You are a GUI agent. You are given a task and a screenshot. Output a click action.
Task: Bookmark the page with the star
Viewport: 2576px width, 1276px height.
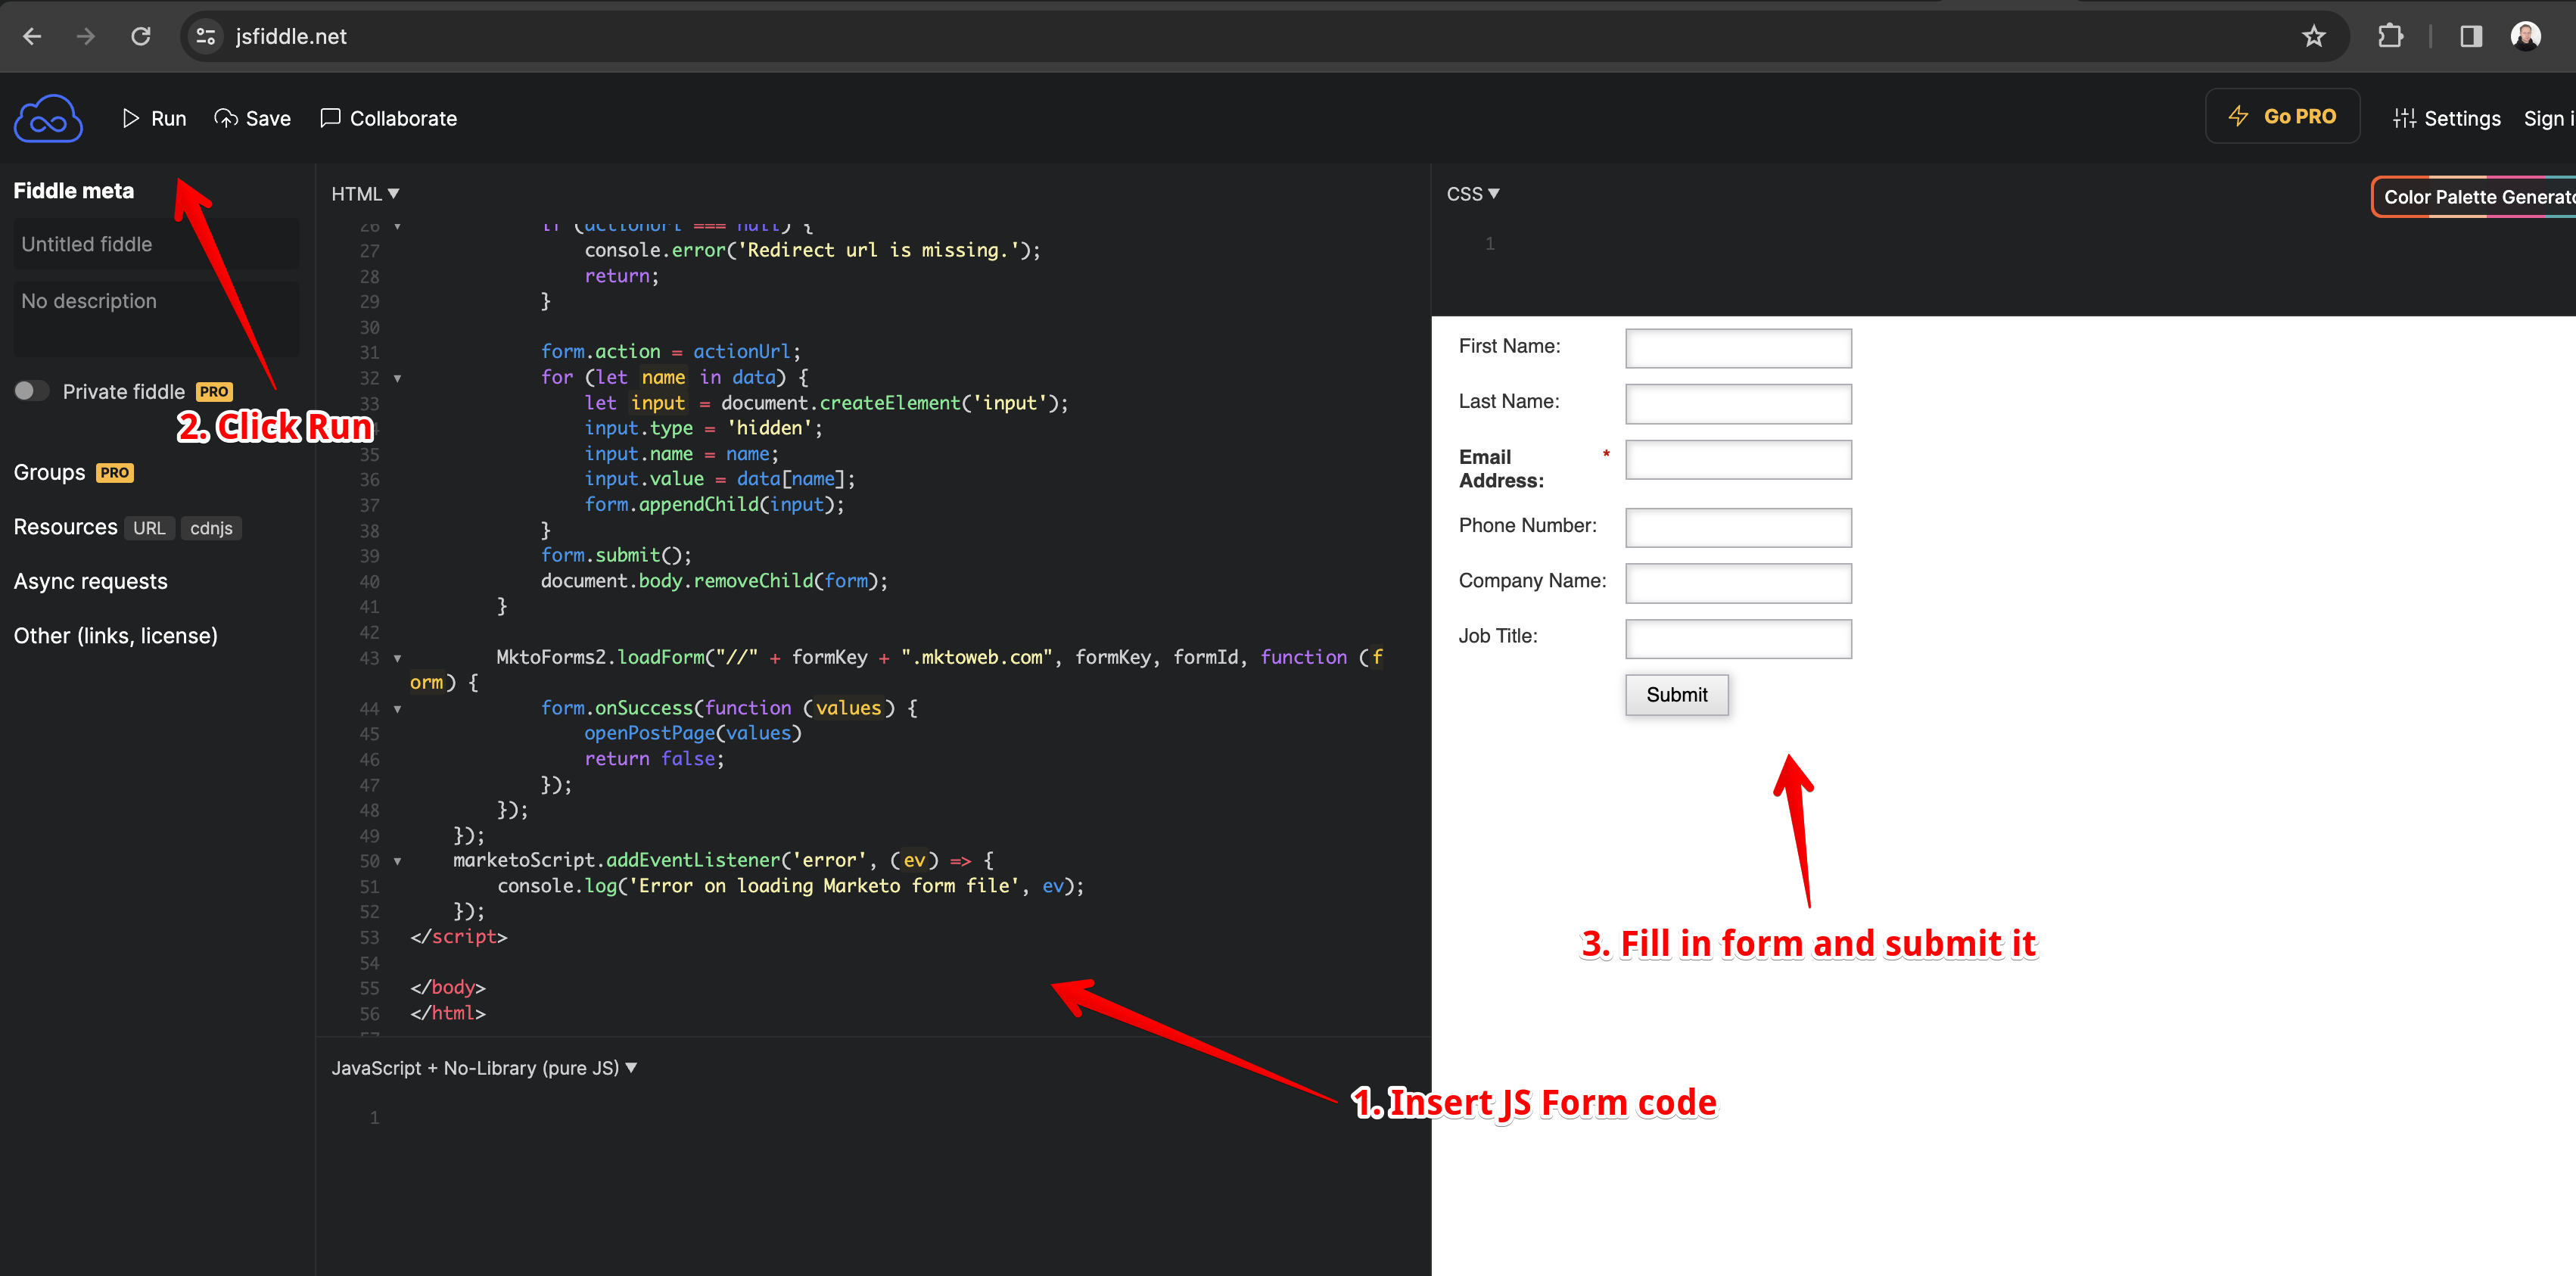[x=2313, y=36]
